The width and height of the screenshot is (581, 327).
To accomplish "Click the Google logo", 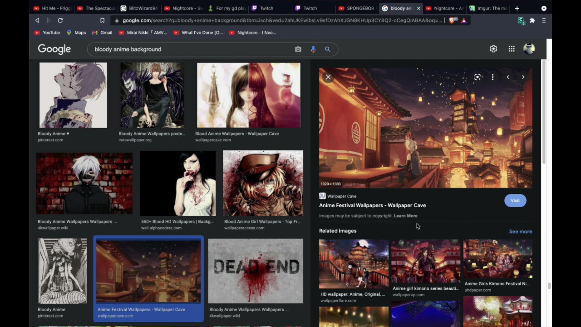I will [x=54, y=49].
